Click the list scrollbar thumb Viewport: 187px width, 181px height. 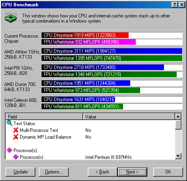[178, 124]
